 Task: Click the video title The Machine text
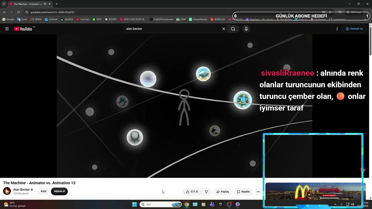pos(39,183)
